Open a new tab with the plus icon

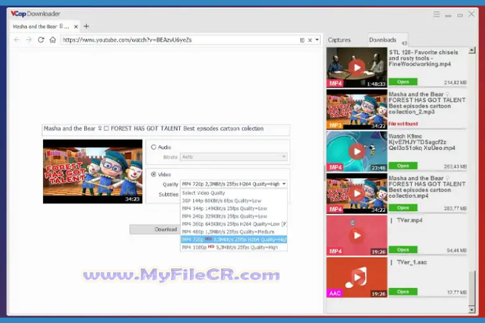tap(86, 26)
